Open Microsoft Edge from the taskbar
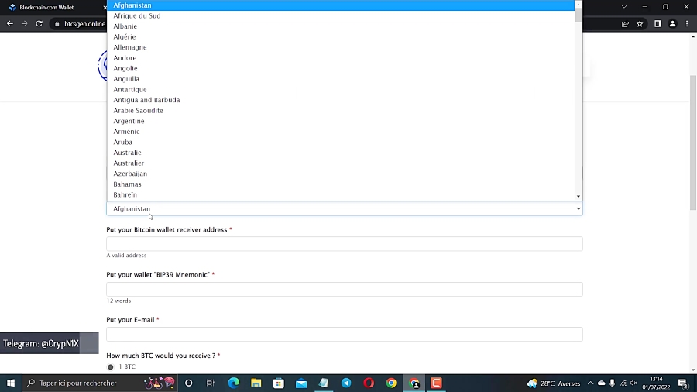Viewport: 697px width, 392px height. (234, 383)
